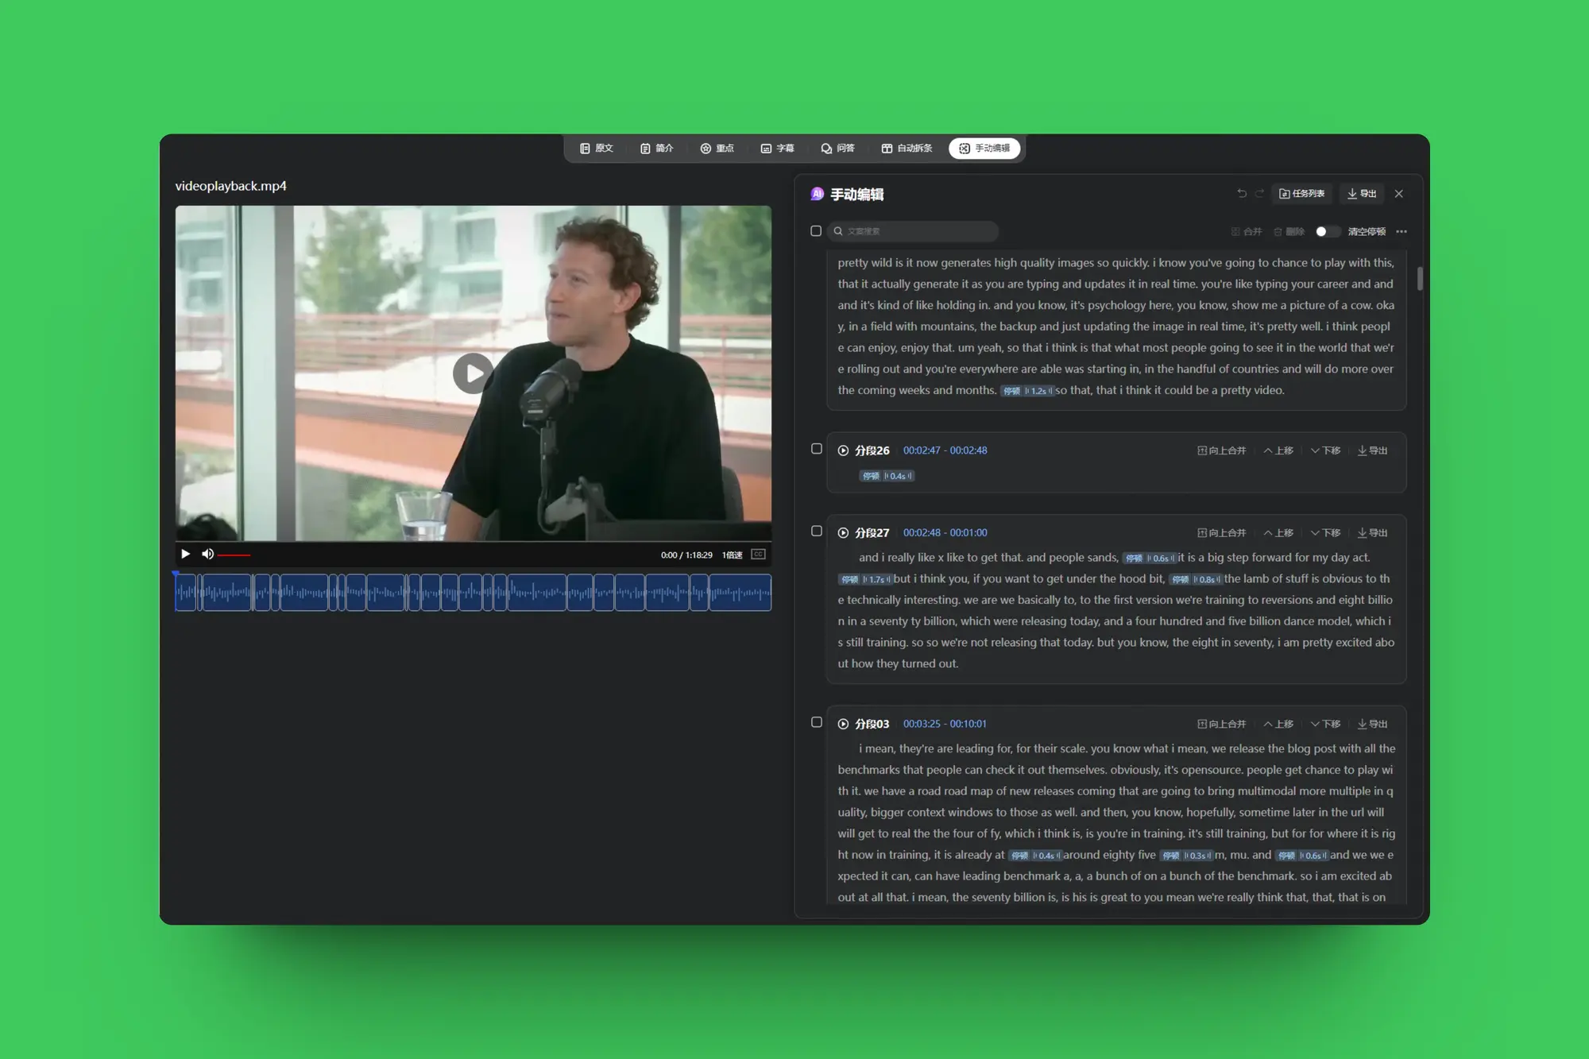Move segment 分段03 up with 上移
This screenshot has height=1059, width=1589.
[x=1278, y=724]
